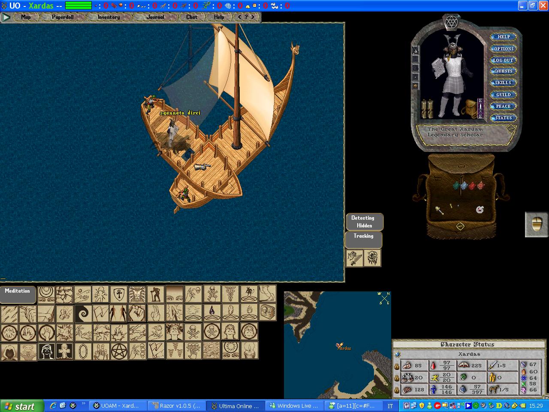The image size is (549, 412).
Task: Open the Paperdoll menu item
Action: (63, 17)
